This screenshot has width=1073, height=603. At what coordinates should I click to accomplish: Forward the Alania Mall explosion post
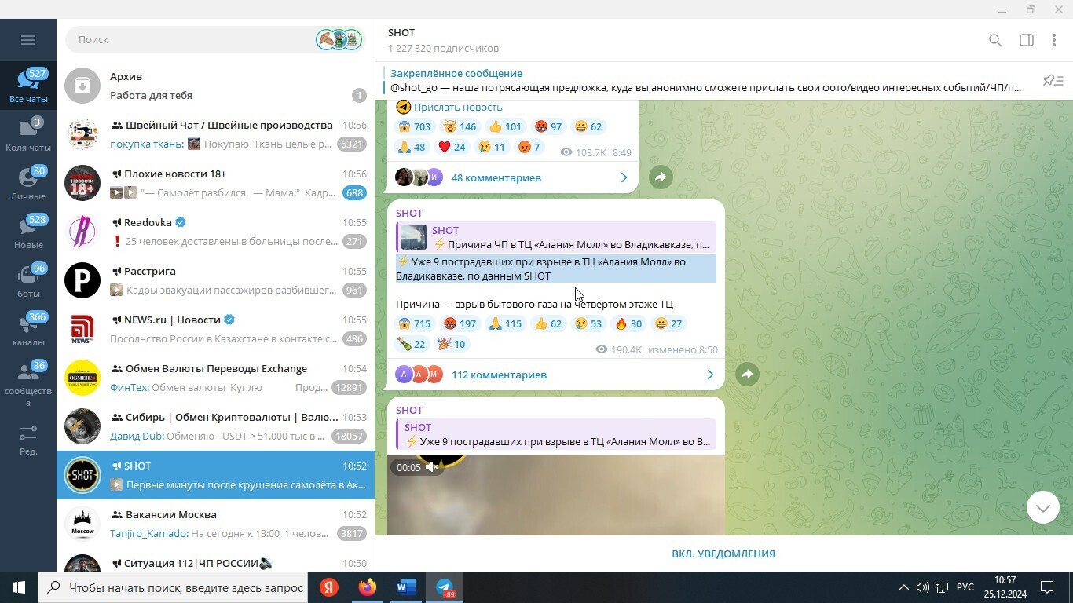point(747,375)
